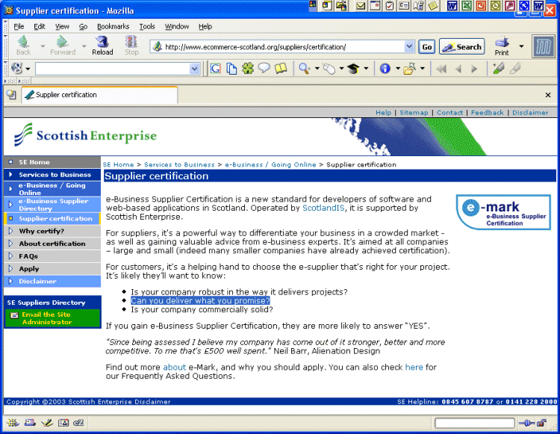Open Services to Business breadcrumb link

point(179,164)
